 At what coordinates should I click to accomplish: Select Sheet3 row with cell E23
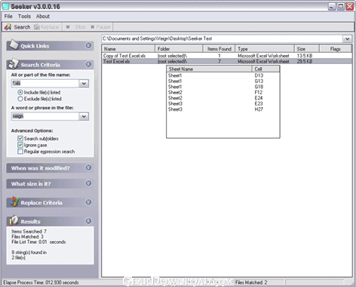pos(223,104)
